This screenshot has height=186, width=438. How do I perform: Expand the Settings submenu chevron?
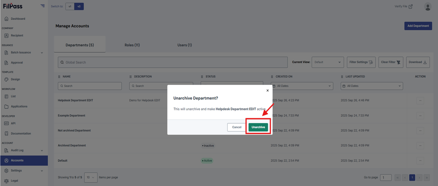click(42, 170)
